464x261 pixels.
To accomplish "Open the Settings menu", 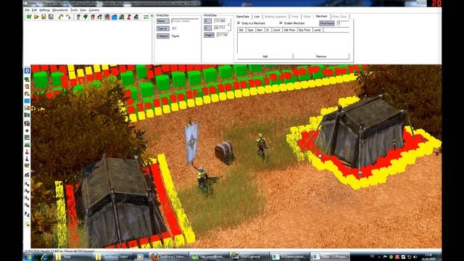I will coord(44,10).
